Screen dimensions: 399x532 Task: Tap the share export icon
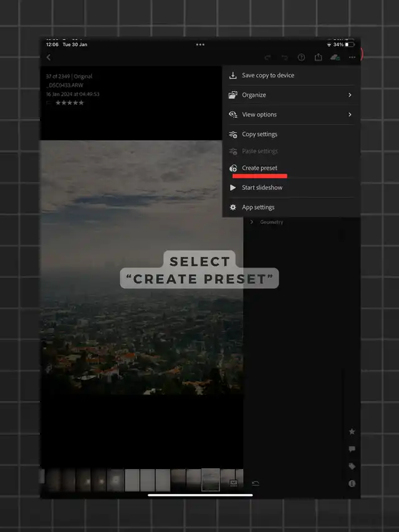pos(319,57)
